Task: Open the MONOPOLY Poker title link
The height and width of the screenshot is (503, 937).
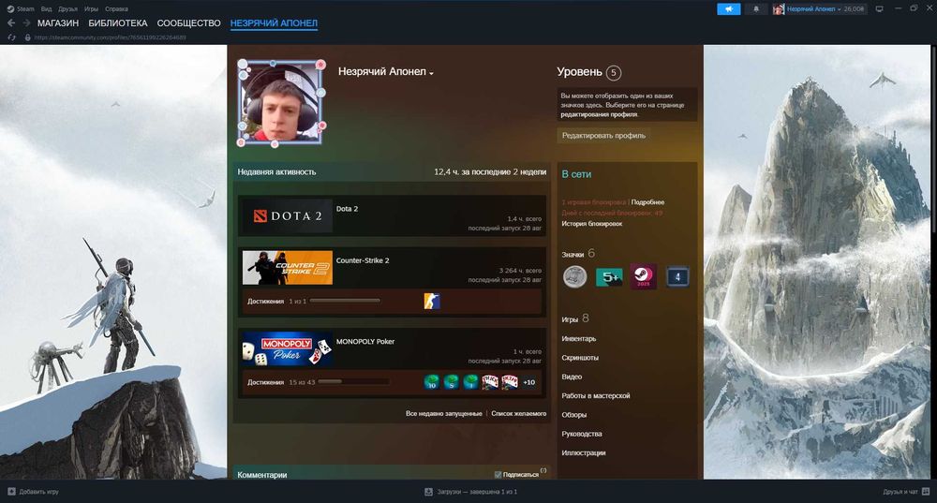Action: coord(365,342)
